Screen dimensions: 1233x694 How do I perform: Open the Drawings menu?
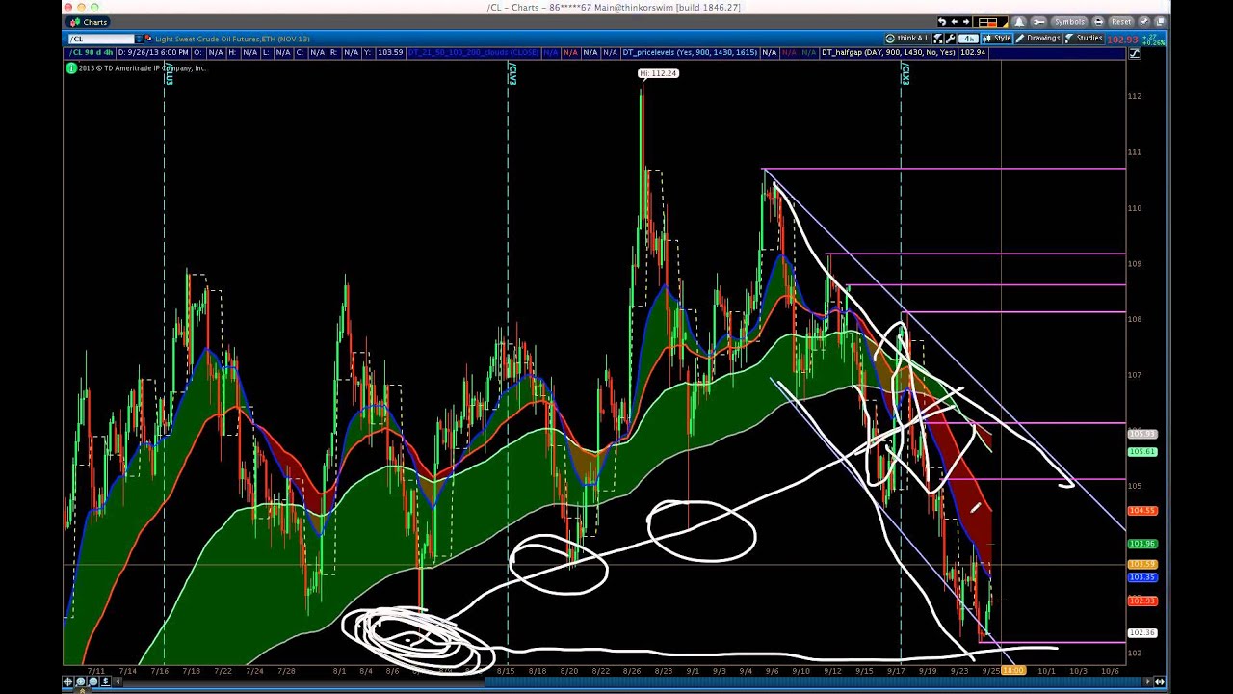pos(1038,39)
